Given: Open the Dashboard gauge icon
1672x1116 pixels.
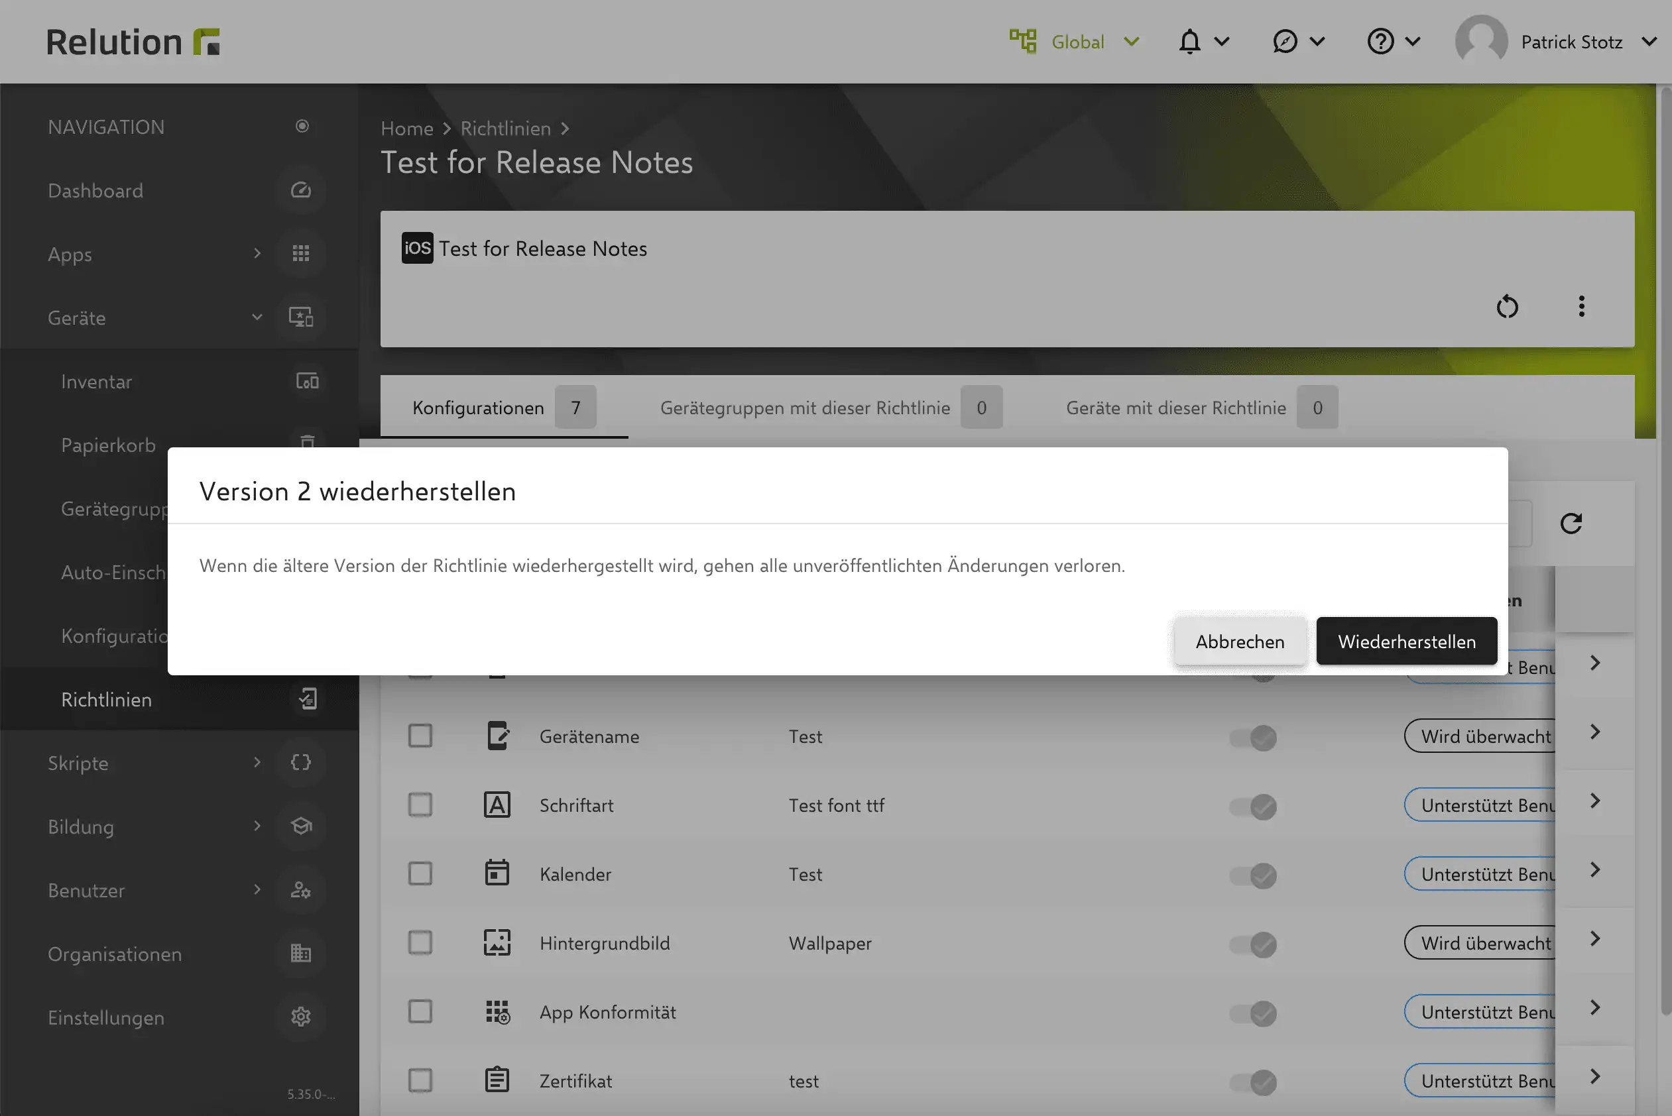Looking at the screenshot, I should (x=301, y=190).
